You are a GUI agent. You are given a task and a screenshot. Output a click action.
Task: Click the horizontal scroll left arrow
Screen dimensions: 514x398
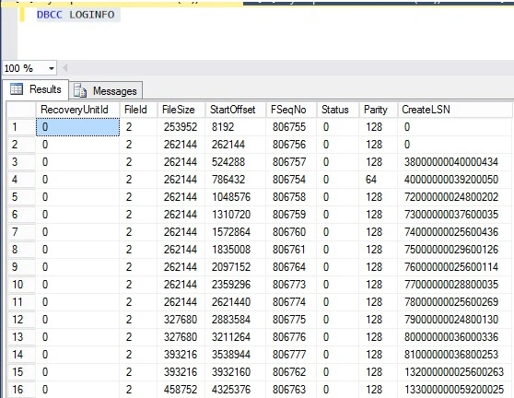coord(64,68)
